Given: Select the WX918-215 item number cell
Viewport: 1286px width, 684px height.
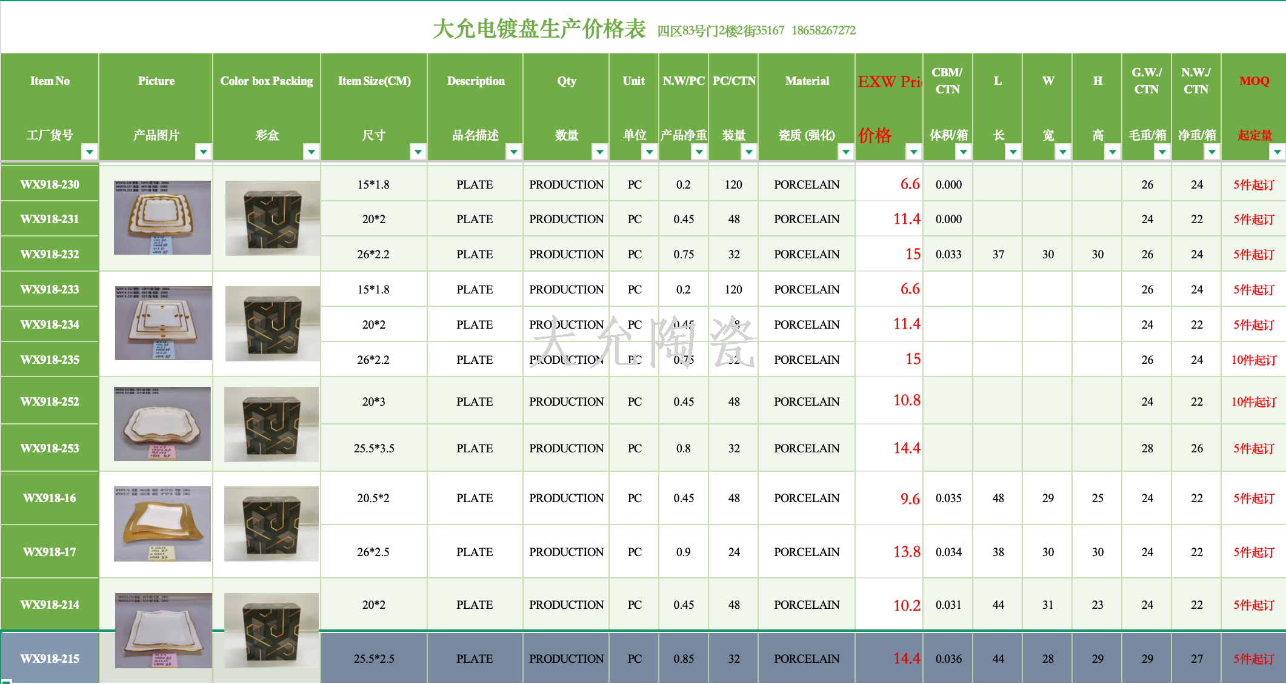Looking at the screenshot, I should [x=50, y=659].
